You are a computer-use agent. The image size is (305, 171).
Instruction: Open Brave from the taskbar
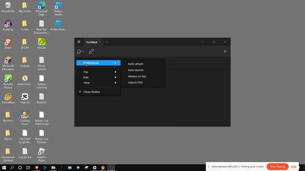coord(37,168)
